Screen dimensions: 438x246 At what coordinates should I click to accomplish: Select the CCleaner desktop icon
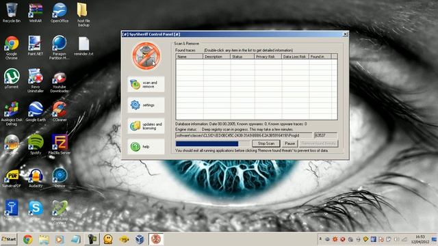[60, 111]
